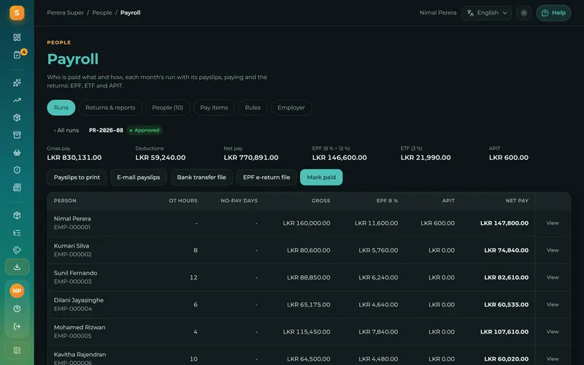Image resolution: width=584 pixels, height=365 pixels.
Task: Click the NO-PAY DAYS column header
Action: [x=239, y=201]
